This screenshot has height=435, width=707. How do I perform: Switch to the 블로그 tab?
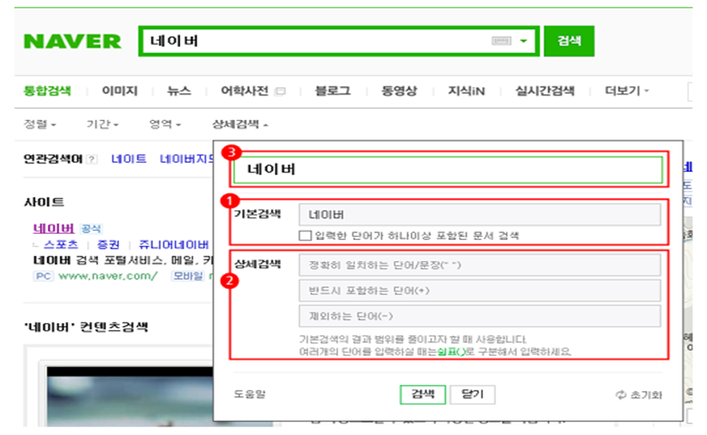332,91
